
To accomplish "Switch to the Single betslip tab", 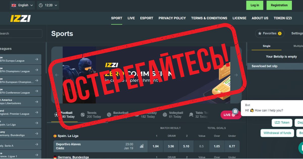I will click(x=266, y=46).
